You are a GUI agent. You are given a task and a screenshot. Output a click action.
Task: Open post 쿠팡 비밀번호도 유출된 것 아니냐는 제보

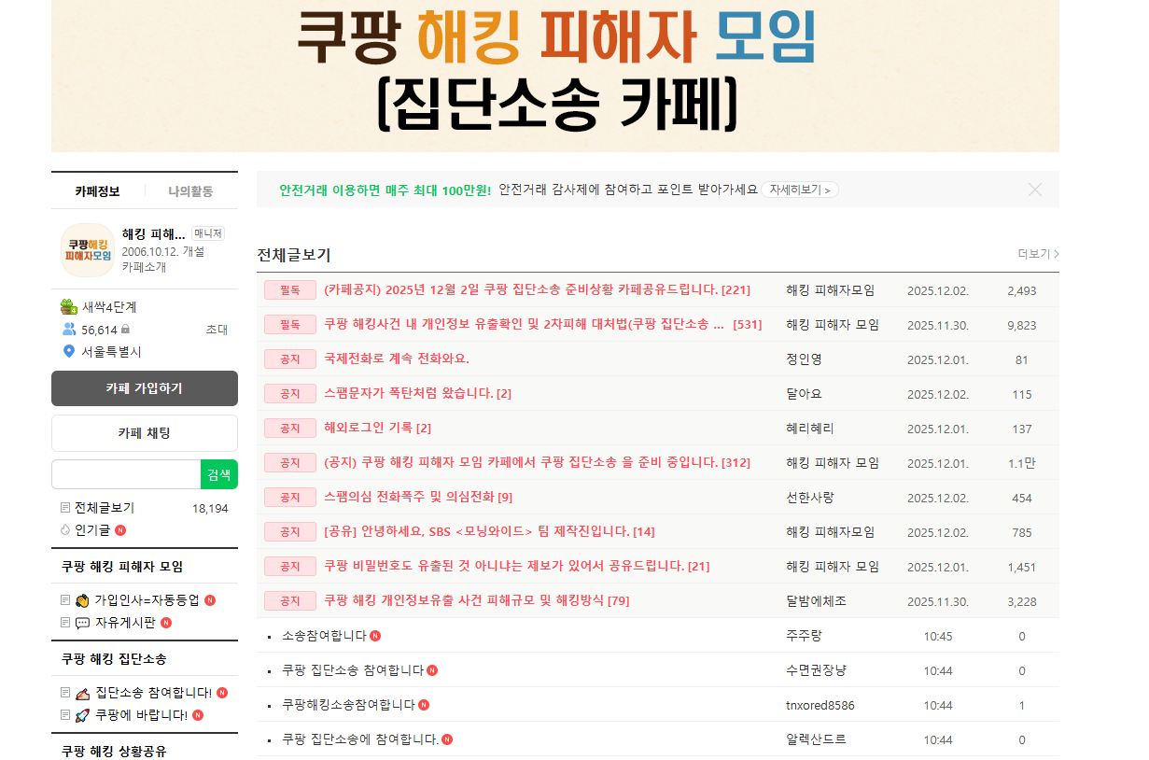point(504,566)
